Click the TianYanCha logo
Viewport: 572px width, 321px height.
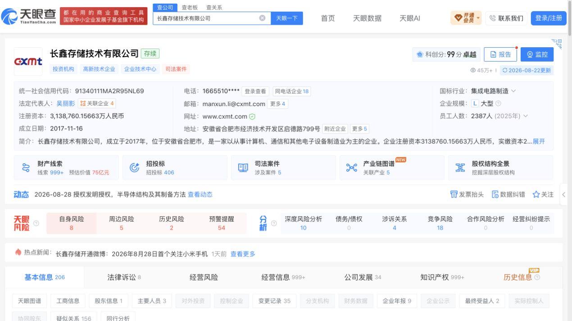click(x=29, y=17)
